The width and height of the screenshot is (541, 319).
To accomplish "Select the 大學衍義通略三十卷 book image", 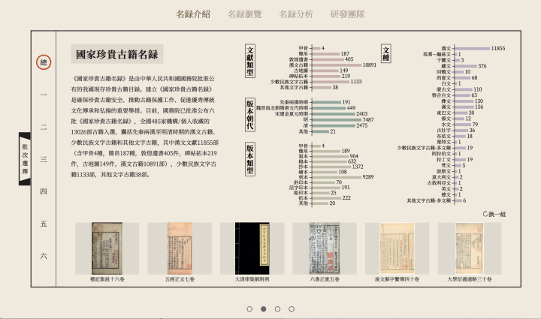I will click(469, 248).
